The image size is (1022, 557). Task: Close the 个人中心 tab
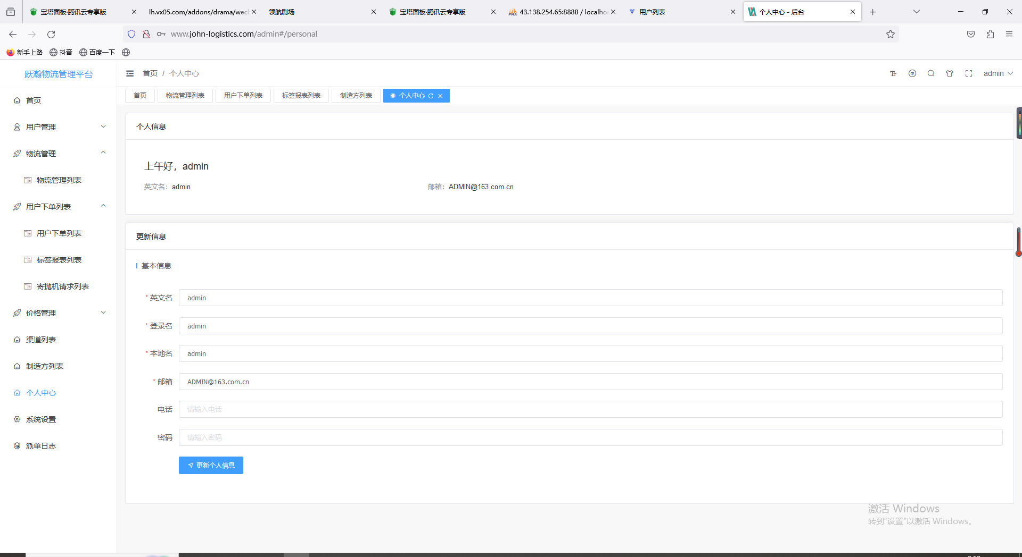pyautogui.click(x=440, y=96)
